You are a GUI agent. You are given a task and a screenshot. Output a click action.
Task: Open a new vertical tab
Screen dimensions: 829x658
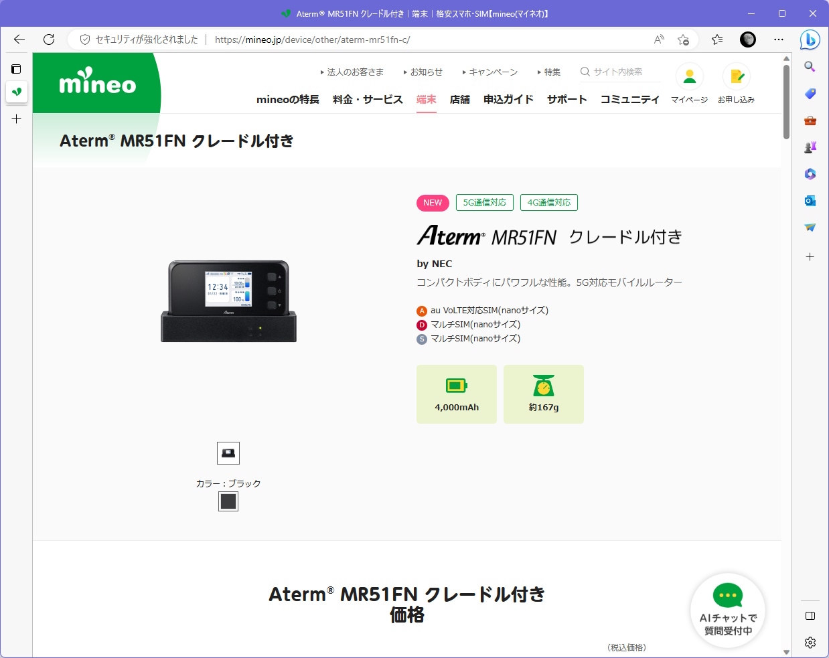click(x=17, y=119)
